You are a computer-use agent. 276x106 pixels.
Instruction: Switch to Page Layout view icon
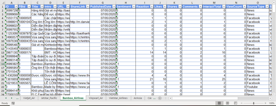[227, 103]
